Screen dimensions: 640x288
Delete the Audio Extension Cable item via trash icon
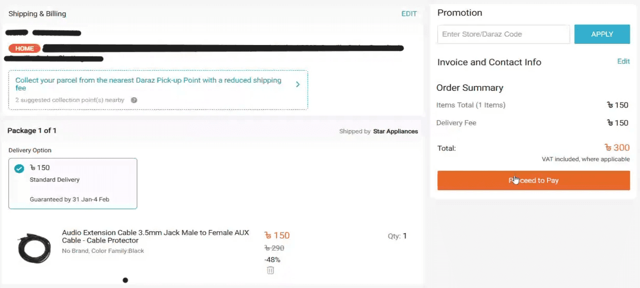coord(270,270)
